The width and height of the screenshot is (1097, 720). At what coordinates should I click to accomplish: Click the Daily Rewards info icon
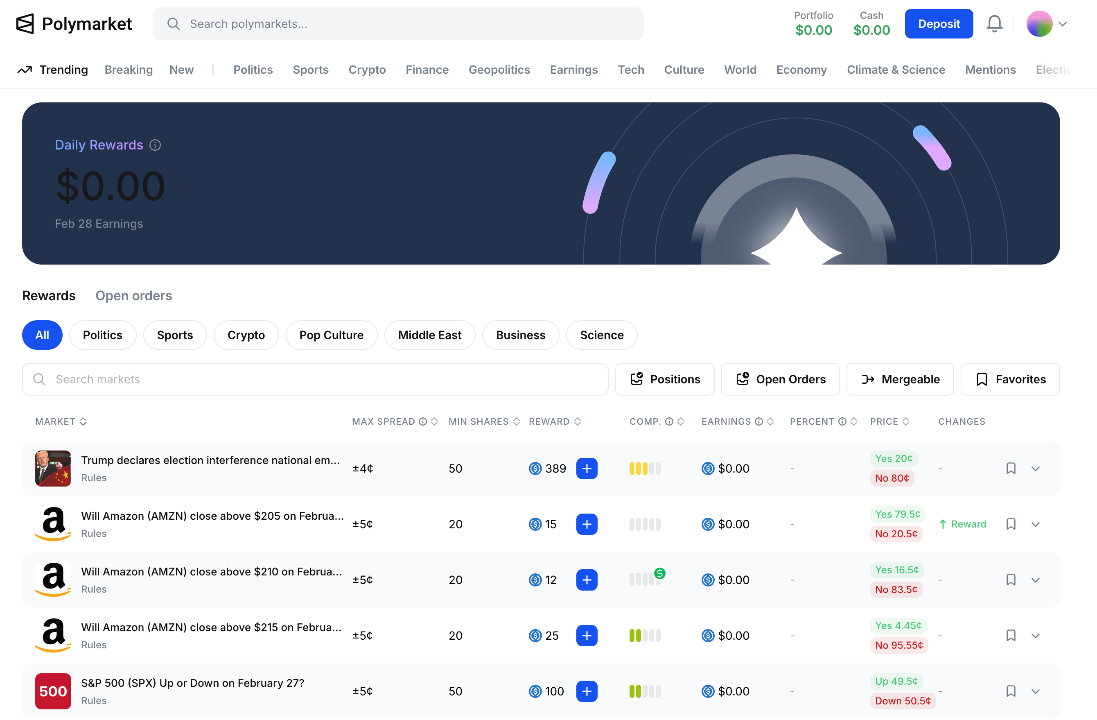[x=155, y=145]
